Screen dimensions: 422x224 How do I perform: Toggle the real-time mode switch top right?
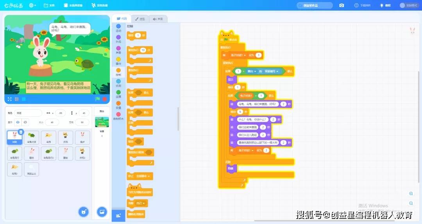(x=402, y=5)
